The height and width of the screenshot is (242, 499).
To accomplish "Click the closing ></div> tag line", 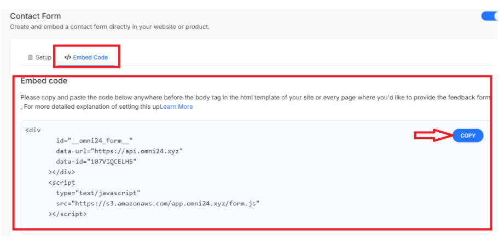I will tap(62, 172).
